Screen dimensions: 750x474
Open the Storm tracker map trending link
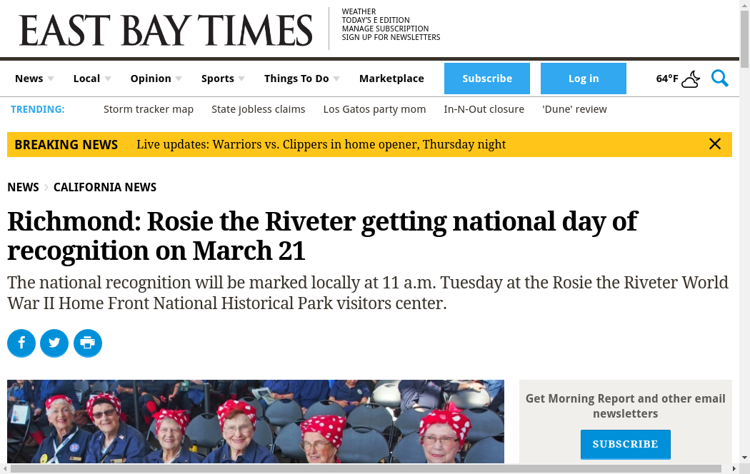149,109
